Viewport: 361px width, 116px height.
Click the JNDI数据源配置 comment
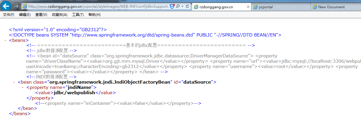51,77
